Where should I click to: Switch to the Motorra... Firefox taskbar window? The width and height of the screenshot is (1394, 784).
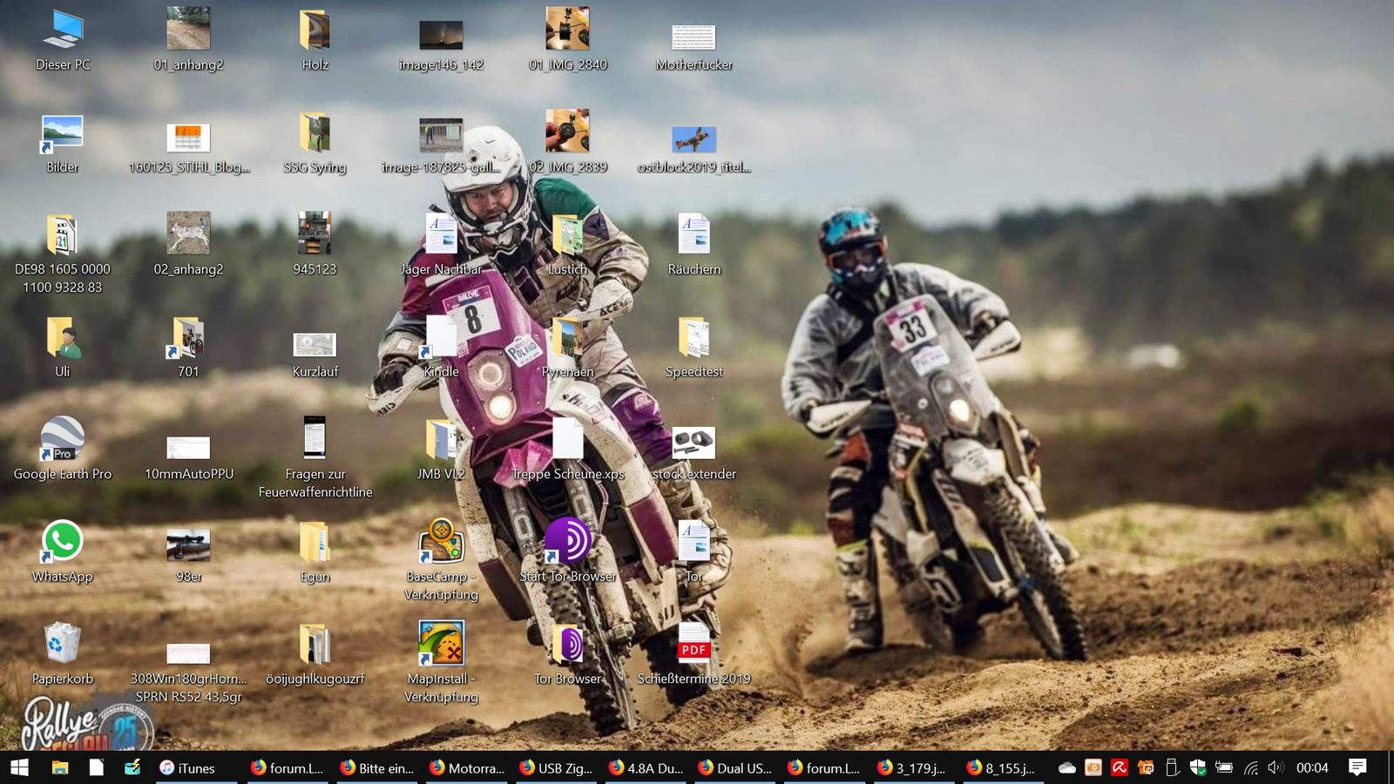click(x=467, y=767)
